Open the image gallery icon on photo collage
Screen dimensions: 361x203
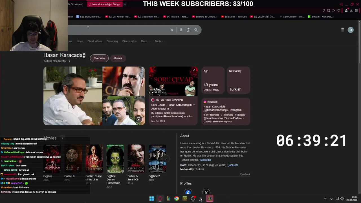tap(138, 119)
